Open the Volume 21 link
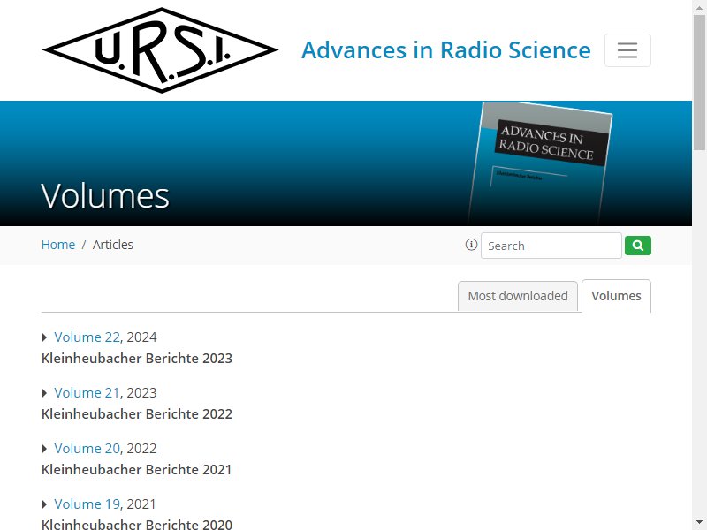 (x=87, y=393)
